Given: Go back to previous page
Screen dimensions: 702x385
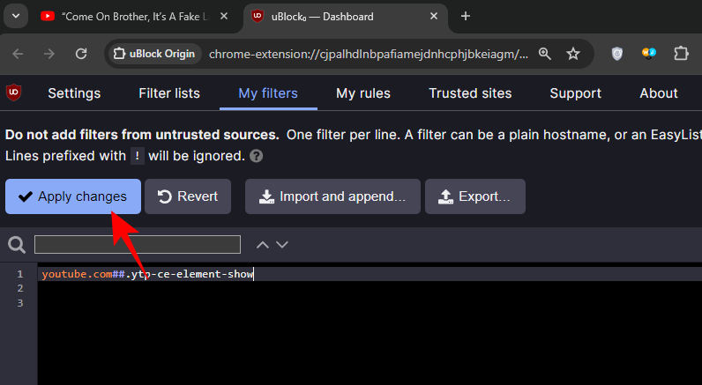Looking at the screenshot, I should pos(18,54).
